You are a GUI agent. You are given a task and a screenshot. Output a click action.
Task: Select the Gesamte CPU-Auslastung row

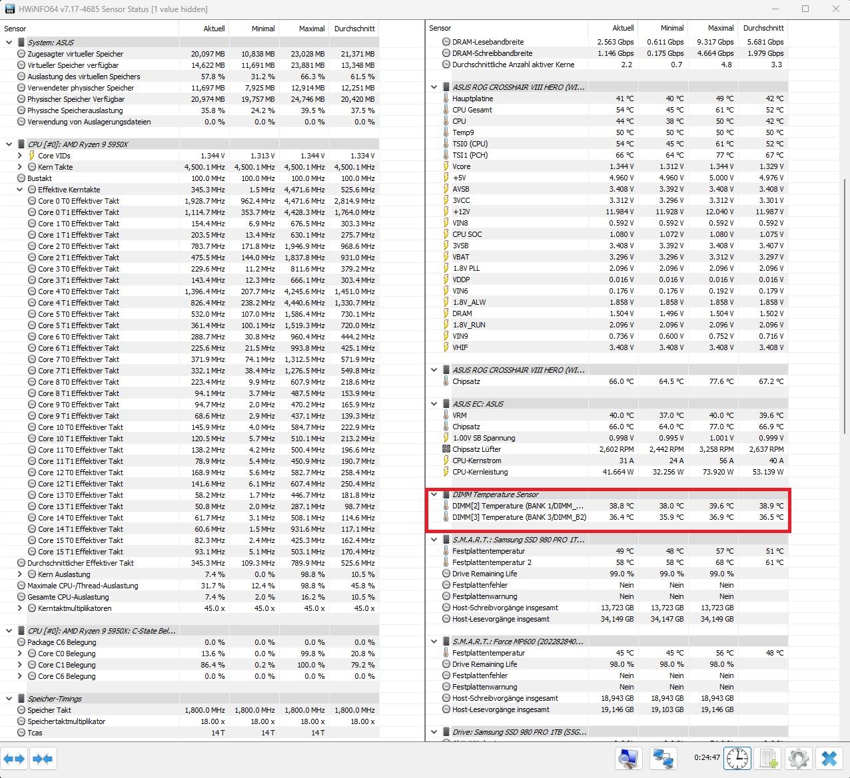(x=190, y=597)
